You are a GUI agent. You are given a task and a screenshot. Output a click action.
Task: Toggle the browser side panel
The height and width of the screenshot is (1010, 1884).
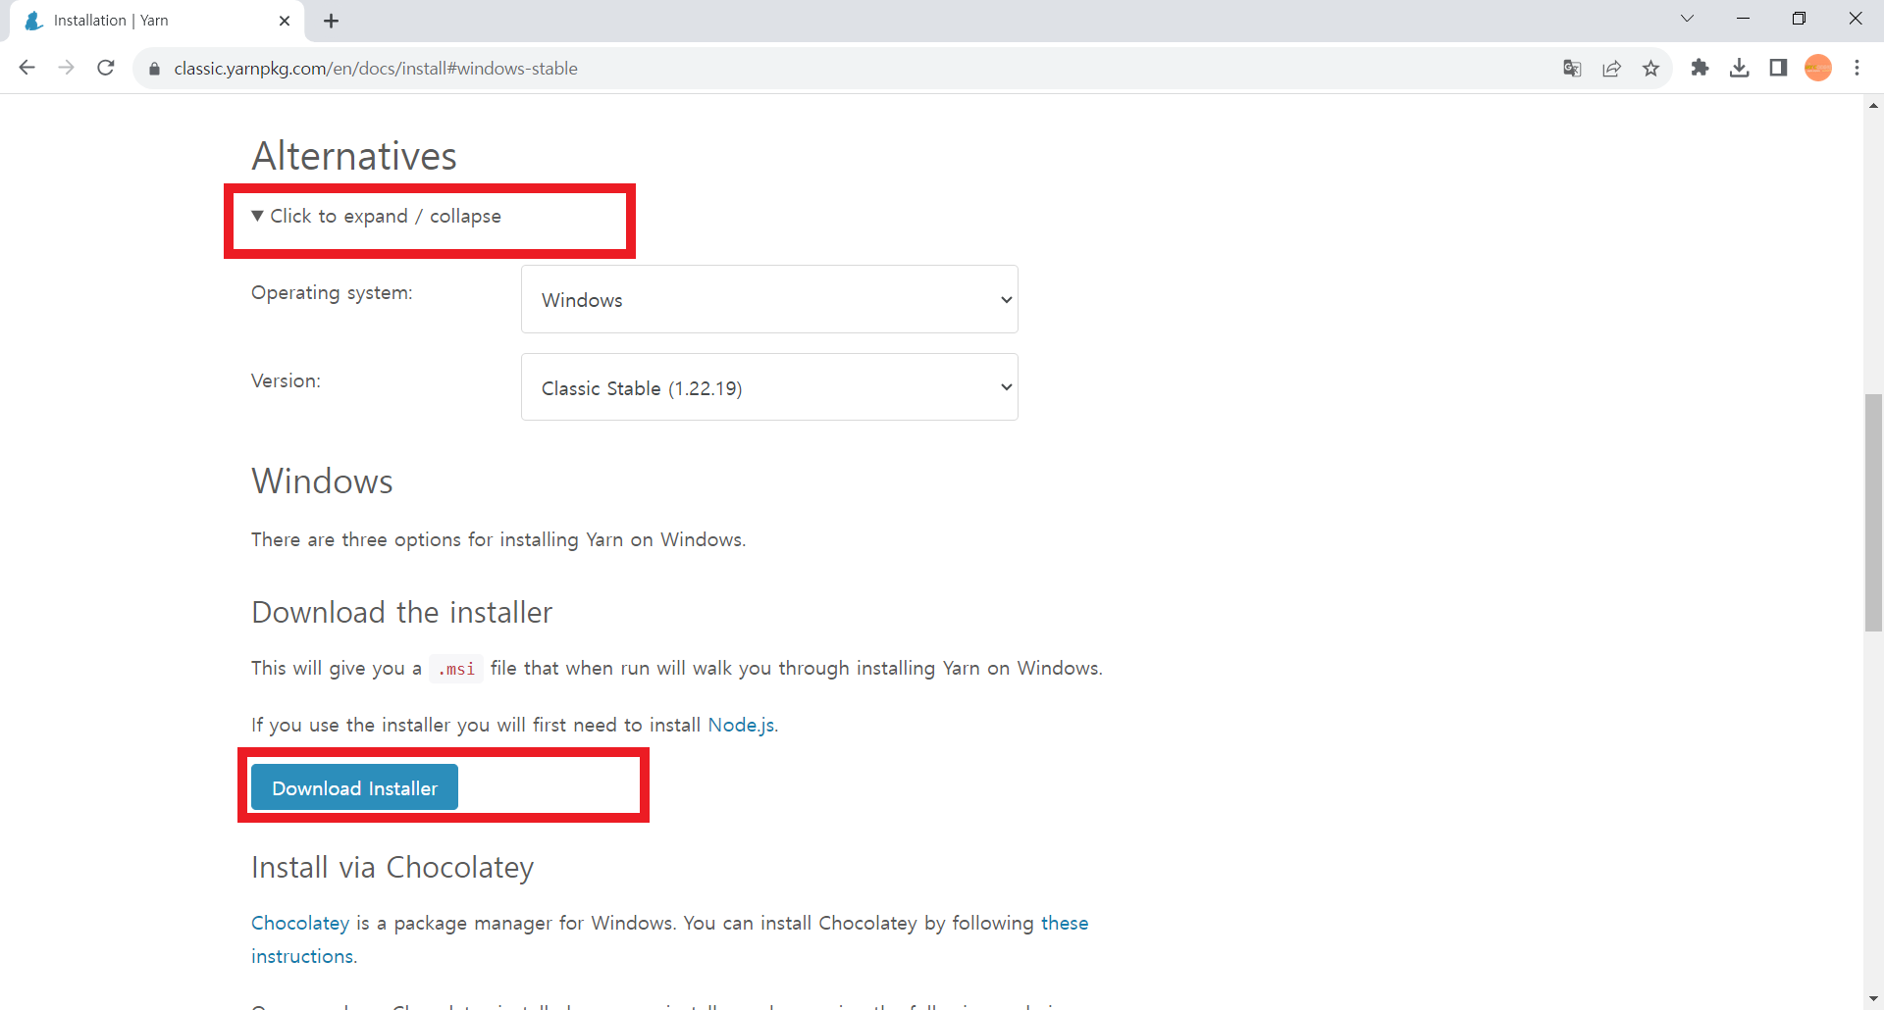tap(1778, 68)
